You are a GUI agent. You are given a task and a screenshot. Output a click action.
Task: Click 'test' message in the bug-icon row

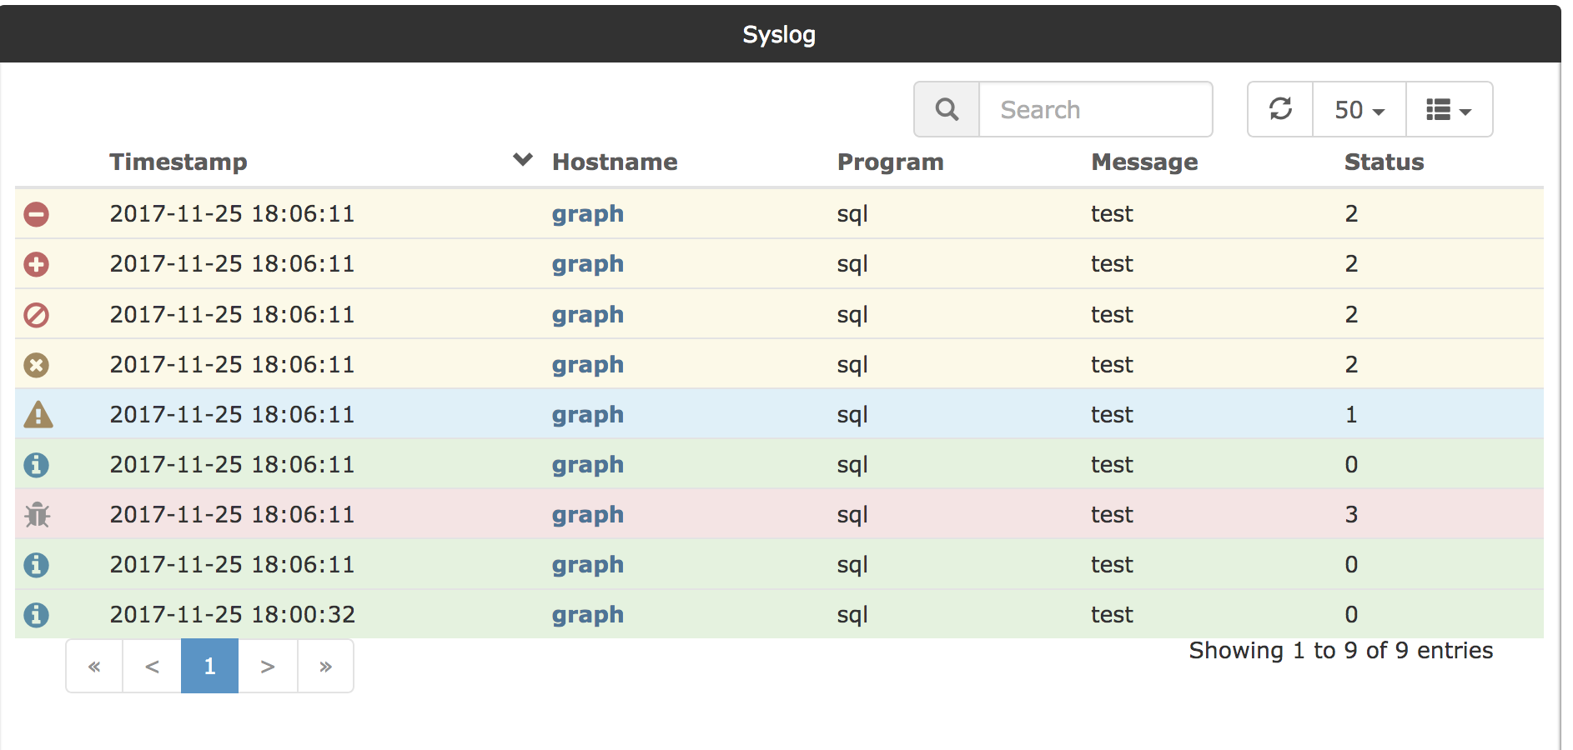pos(1112,515)
